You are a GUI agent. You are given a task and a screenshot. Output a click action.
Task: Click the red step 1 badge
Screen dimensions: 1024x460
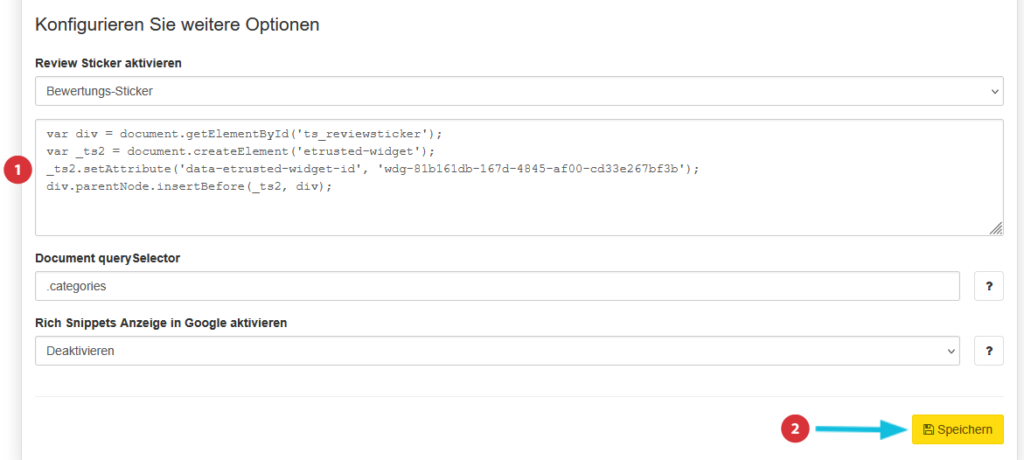[17, 170]
